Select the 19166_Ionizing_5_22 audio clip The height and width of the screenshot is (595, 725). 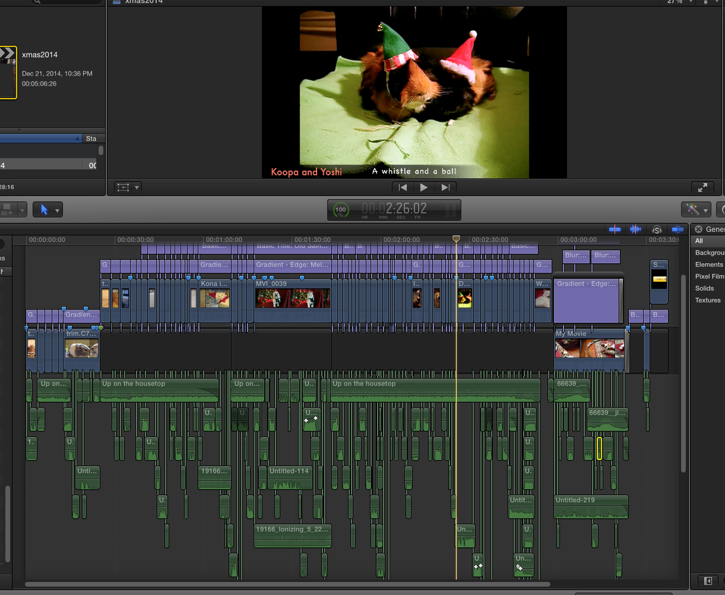292,536
